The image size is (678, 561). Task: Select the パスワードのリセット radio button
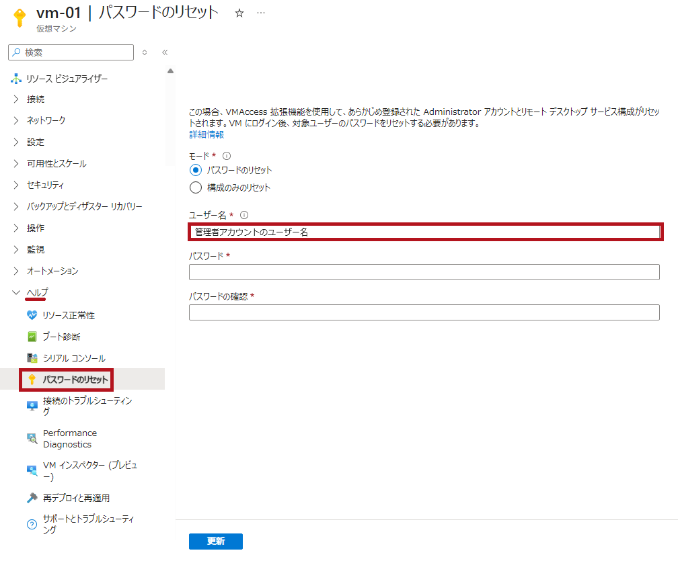[196, 170]
